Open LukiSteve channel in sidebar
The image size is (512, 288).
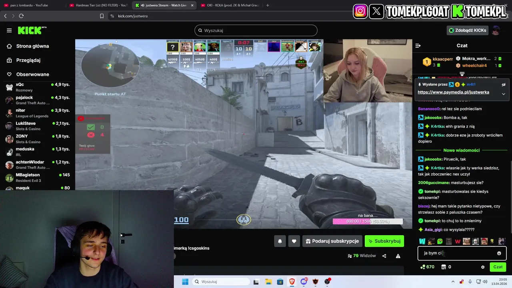coord(38,126)
